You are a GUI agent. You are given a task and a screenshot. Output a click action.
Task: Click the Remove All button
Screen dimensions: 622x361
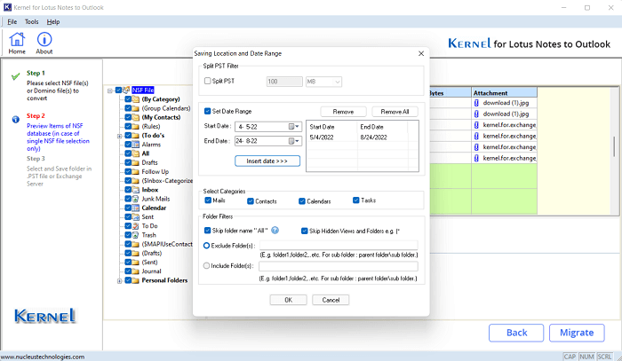[x=395, y=112]
